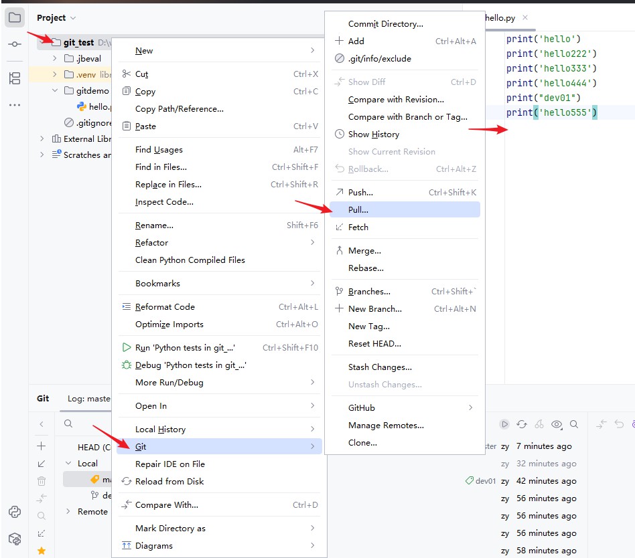Toggle the orange star favorites icon

42,551
